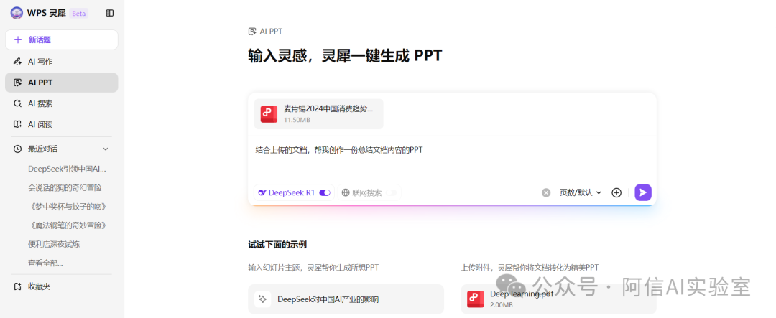
Task: Open conversation DeepSeek引领中国AI...
Action: click(x=68, y=169)
